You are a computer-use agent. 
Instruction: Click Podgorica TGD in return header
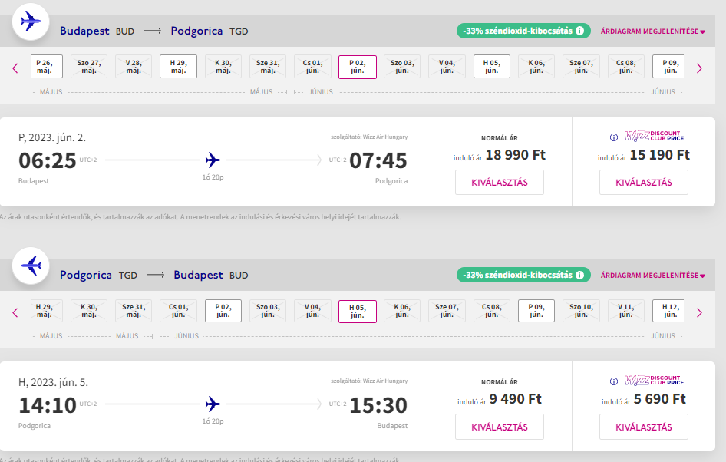click(x=98, y=275)
